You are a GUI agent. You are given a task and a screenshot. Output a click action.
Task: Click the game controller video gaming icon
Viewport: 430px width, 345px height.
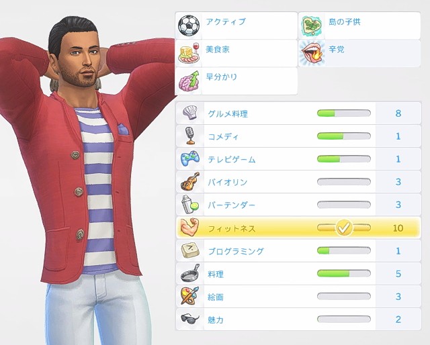click(190, 158)
